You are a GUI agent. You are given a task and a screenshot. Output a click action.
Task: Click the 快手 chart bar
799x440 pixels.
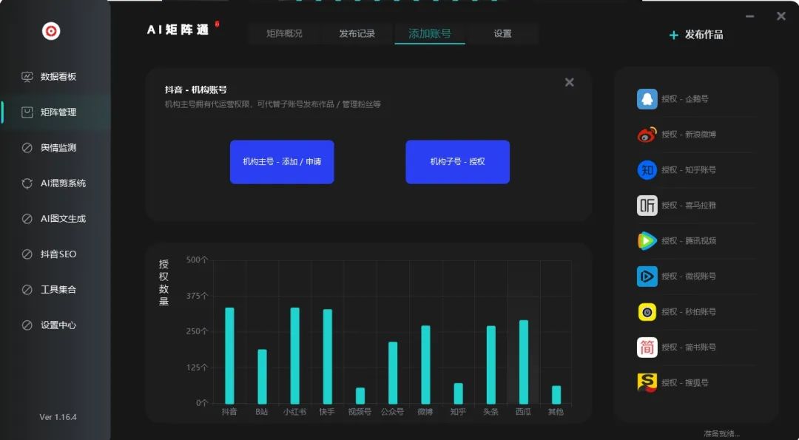click(x=328, y=357)
